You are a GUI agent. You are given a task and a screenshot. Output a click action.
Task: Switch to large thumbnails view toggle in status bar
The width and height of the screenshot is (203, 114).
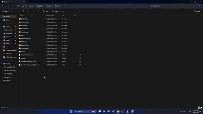click(201, 108)
